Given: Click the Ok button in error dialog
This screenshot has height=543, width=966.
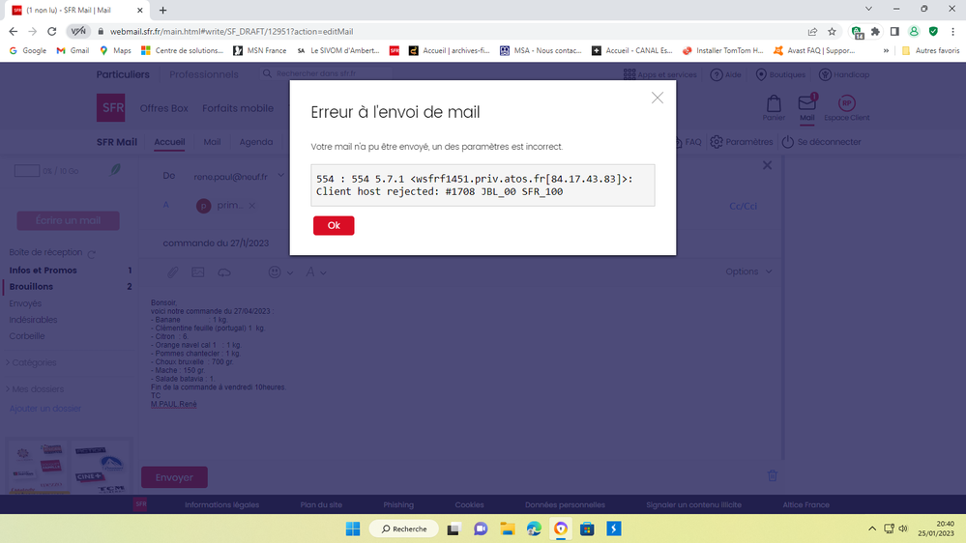Looking at the screenshot, I should pyautogui.click(x=334, y=225).
